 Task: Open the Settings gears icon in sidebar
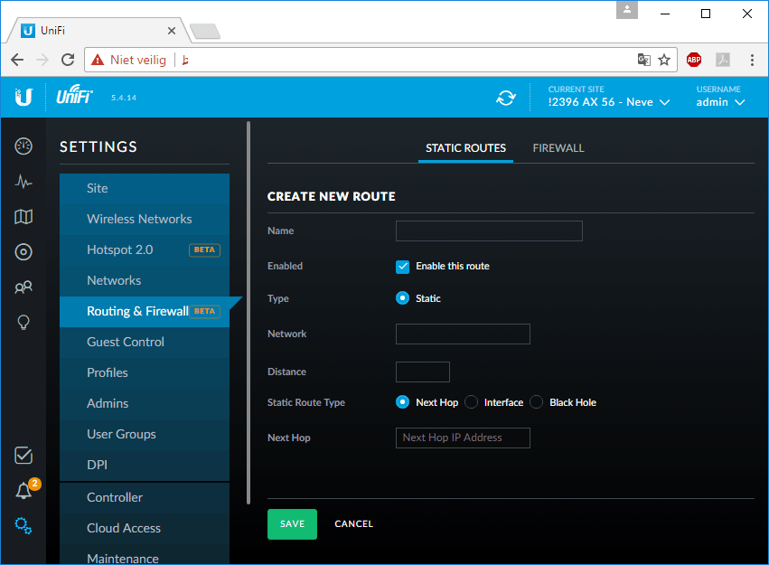23,526
